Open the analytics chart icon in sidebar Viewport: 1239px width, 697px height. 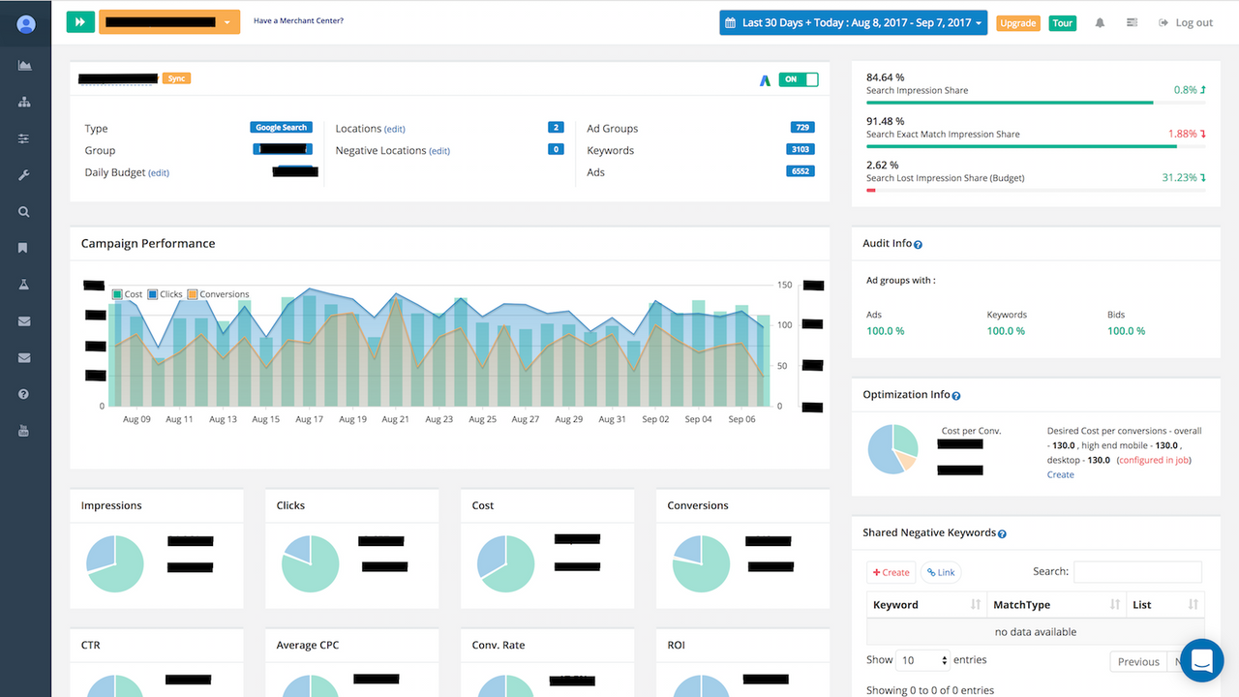25,65
